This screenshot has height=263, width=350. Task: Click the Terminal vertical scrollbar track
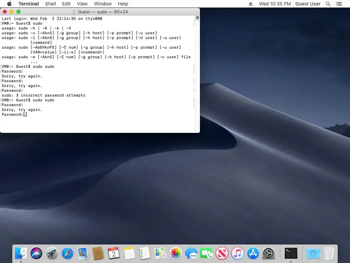coord(197,76)
